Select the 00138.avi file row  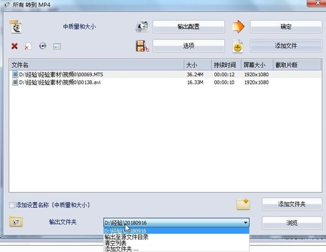(x=165, y=83)
